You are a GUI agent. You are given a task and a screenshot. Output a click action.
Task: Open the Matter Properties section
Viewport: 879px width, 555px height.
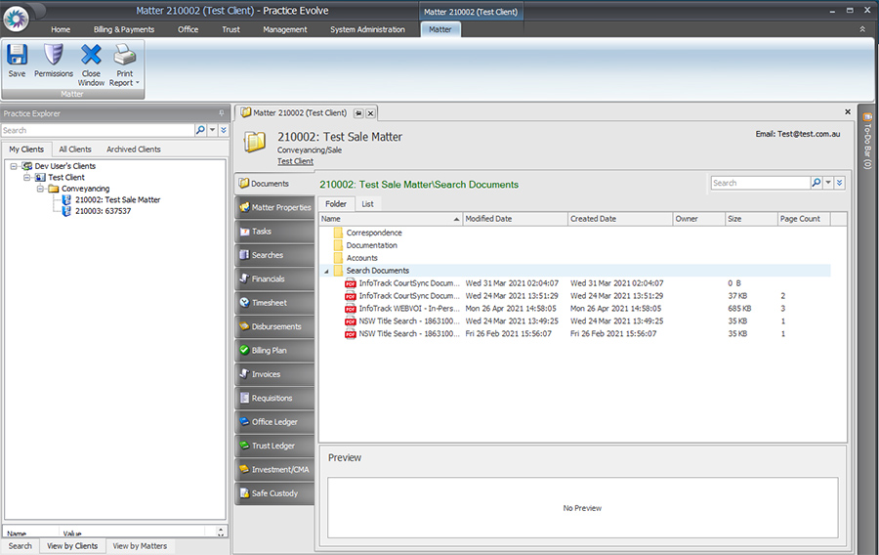274,207
